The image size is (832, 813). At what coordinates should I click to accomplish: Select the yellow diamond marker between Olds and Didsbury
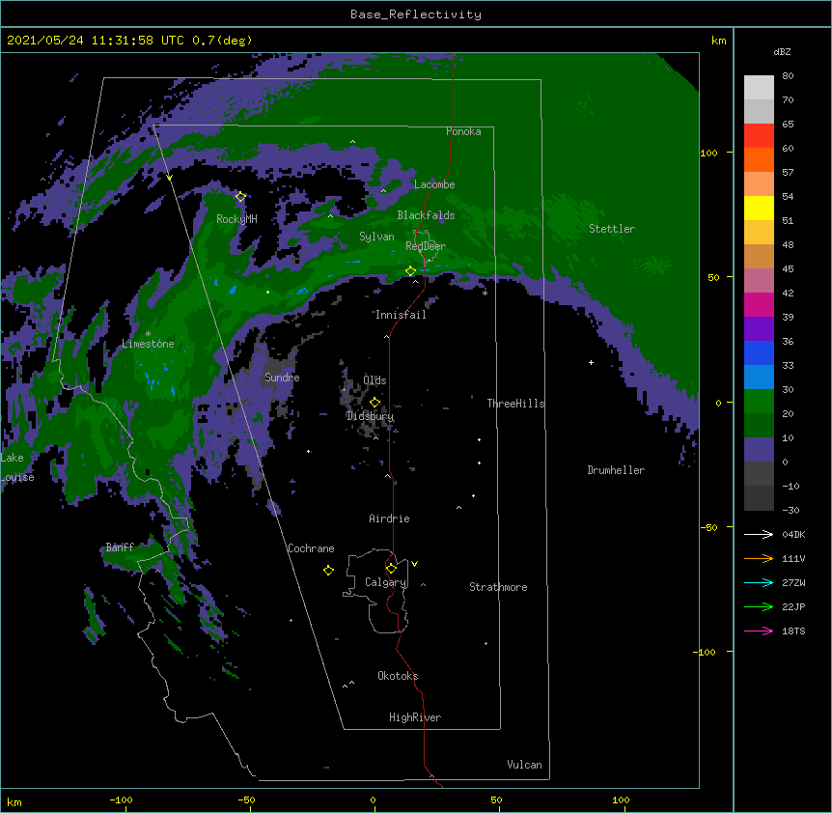[x=374, y=403]
